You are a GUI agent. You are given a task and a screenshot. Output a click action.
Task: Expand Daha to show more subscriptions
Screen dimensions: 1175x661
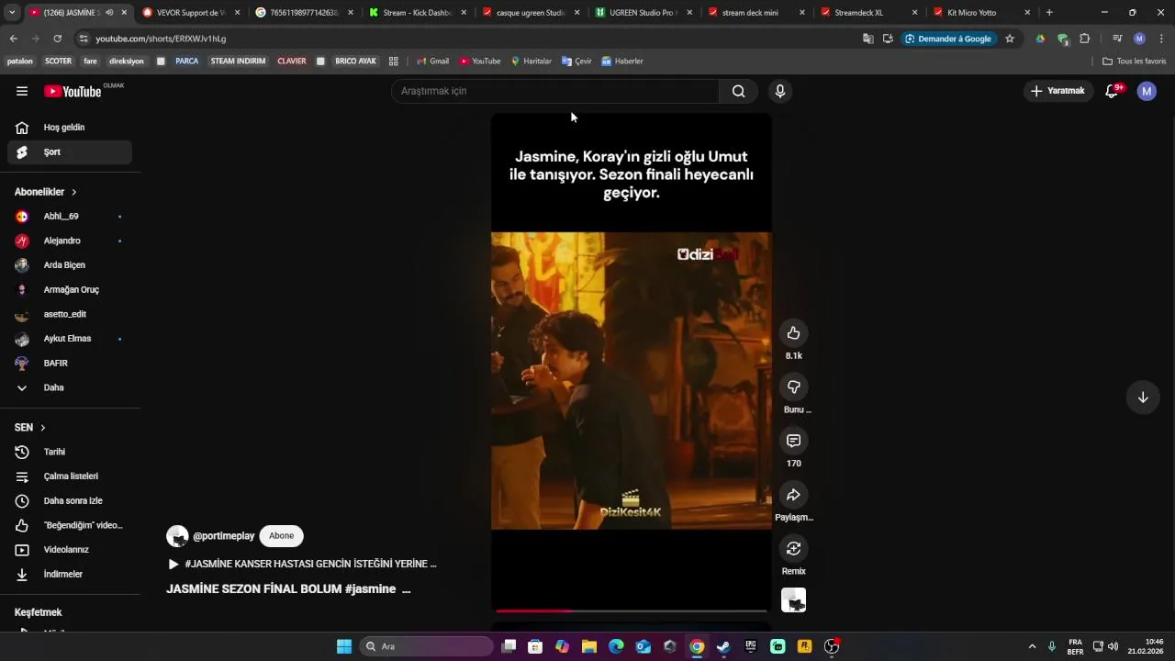tap(70, 387)
